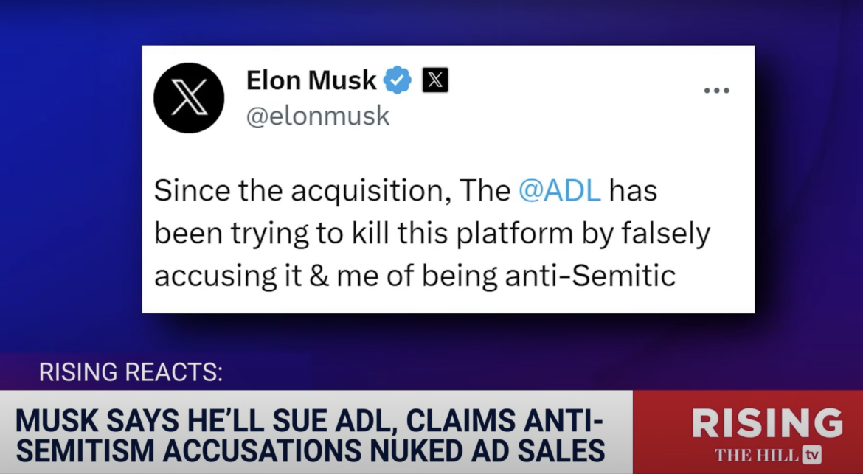This screenshot has width=863, height=474.
Task: Click the 'tv' badge in Hill logo
Action: [811, 454]
